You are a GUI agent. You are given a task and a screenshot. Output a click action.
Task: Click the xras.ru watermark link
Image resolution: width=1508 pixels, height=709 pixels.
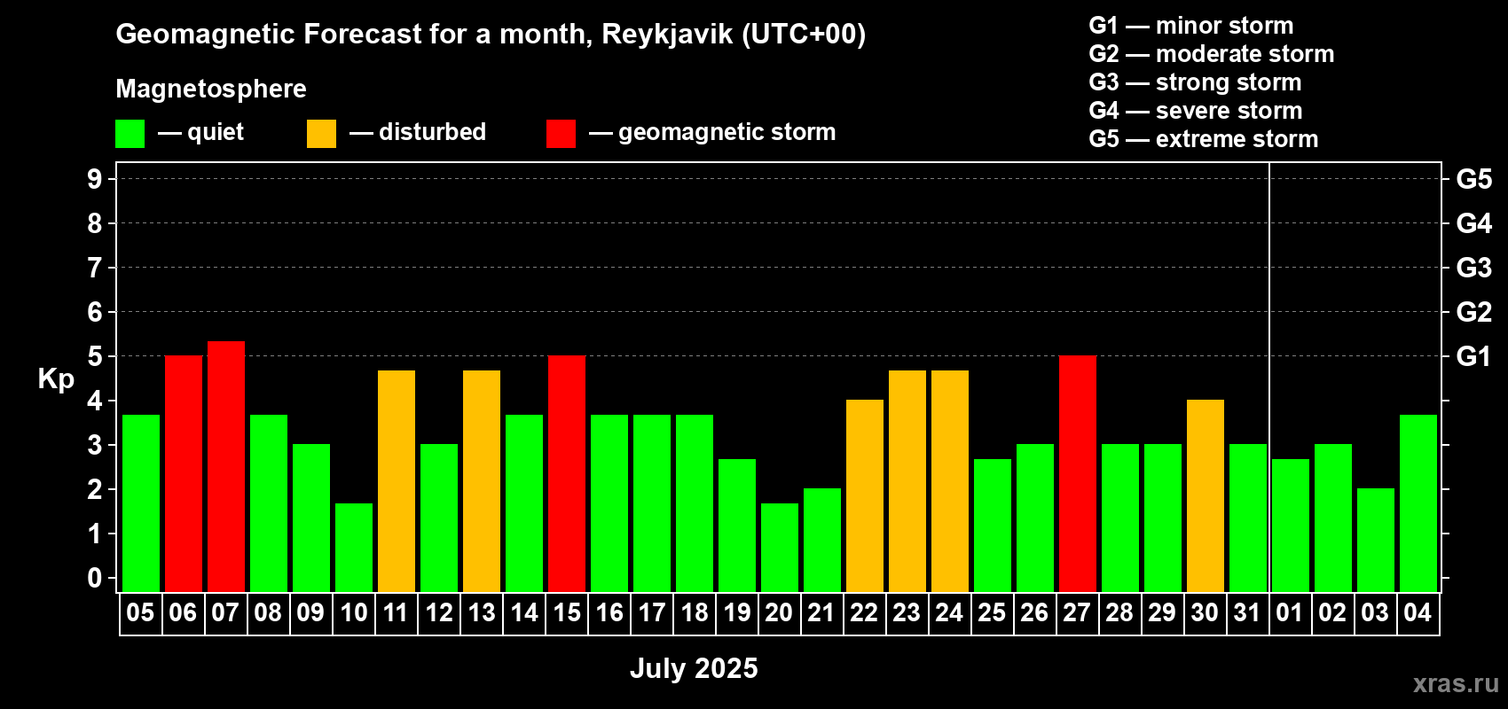click(x=1456, y=683)
